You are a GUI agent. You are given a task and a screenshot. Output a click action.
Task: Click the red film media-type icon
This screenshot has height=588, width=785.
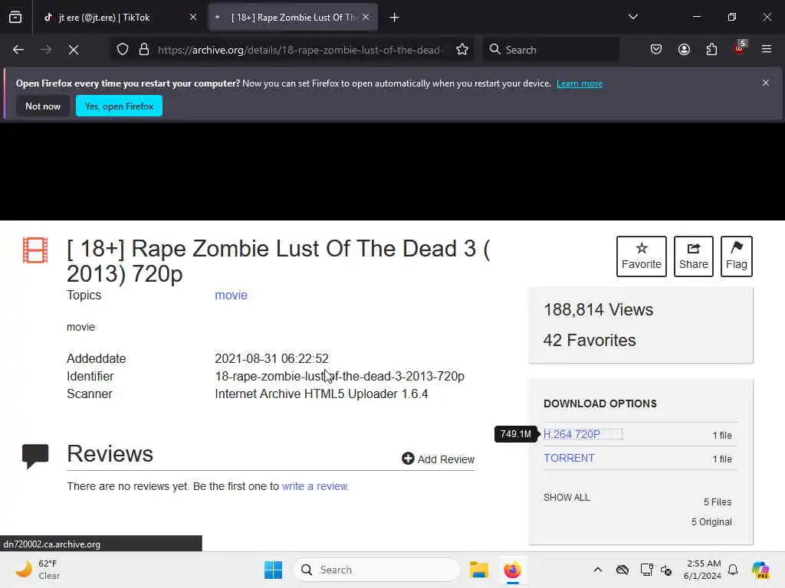35,250
